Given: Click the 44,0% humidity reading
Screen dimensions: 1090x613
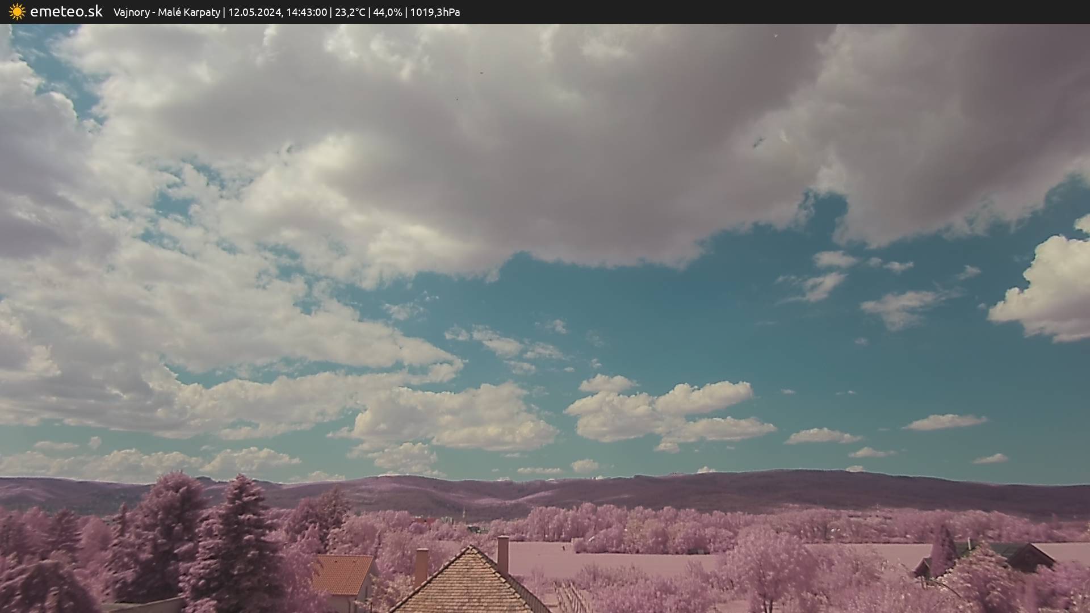Looking at the screenshot, I should pyautogui.click(x=387, y=12).
